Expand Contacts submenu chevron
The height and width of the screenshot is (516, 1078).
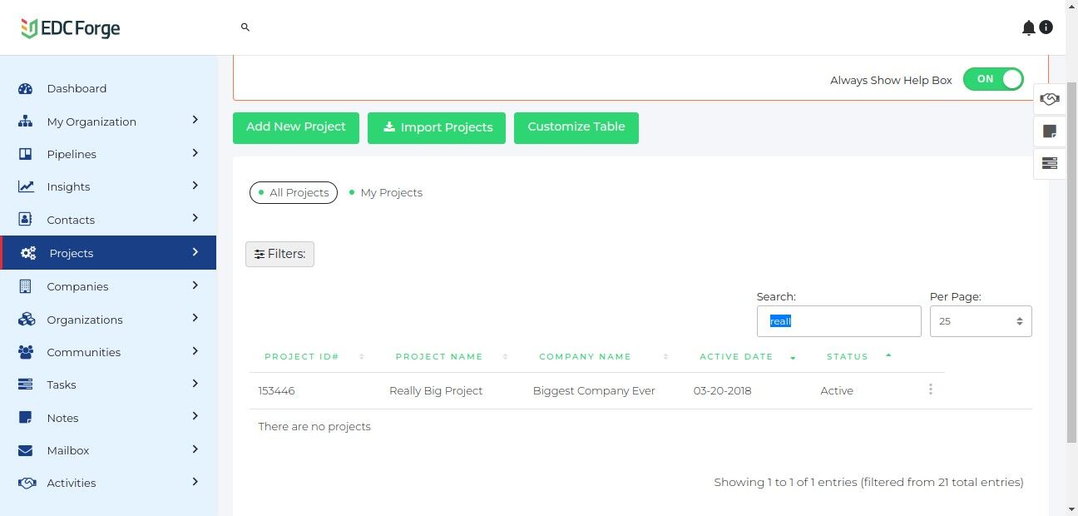[195, 218]
